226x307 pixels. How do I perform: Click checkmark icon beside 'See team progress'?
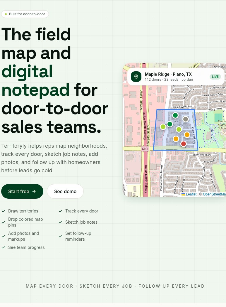[4, 247]
